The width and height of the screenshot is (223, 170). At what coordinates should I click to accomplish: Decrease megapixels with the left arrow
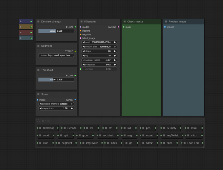pyautogui.click(x=40, y=108)
